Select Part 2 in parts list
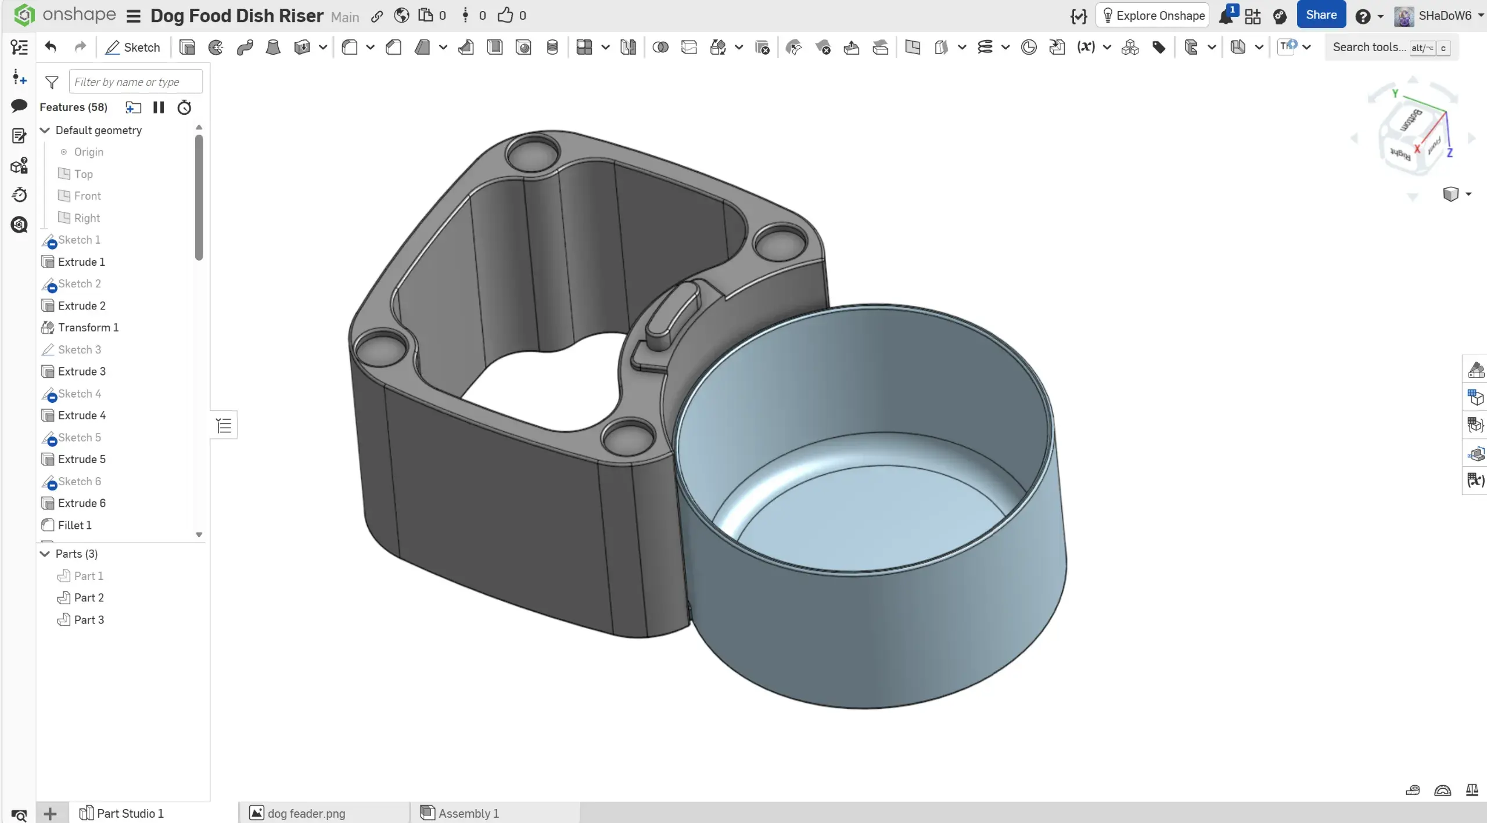The image size is (1487, 823). tap(89, 598)
